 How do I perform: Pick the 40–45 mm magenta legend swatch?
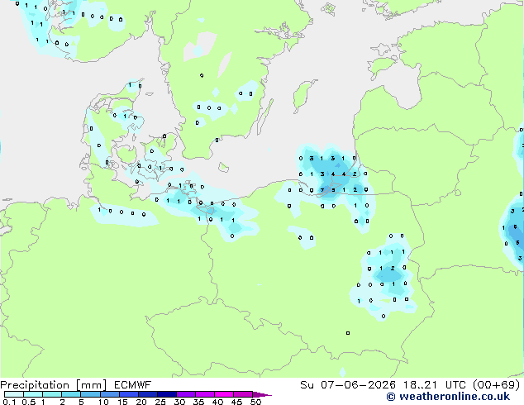tap(224, 394)
